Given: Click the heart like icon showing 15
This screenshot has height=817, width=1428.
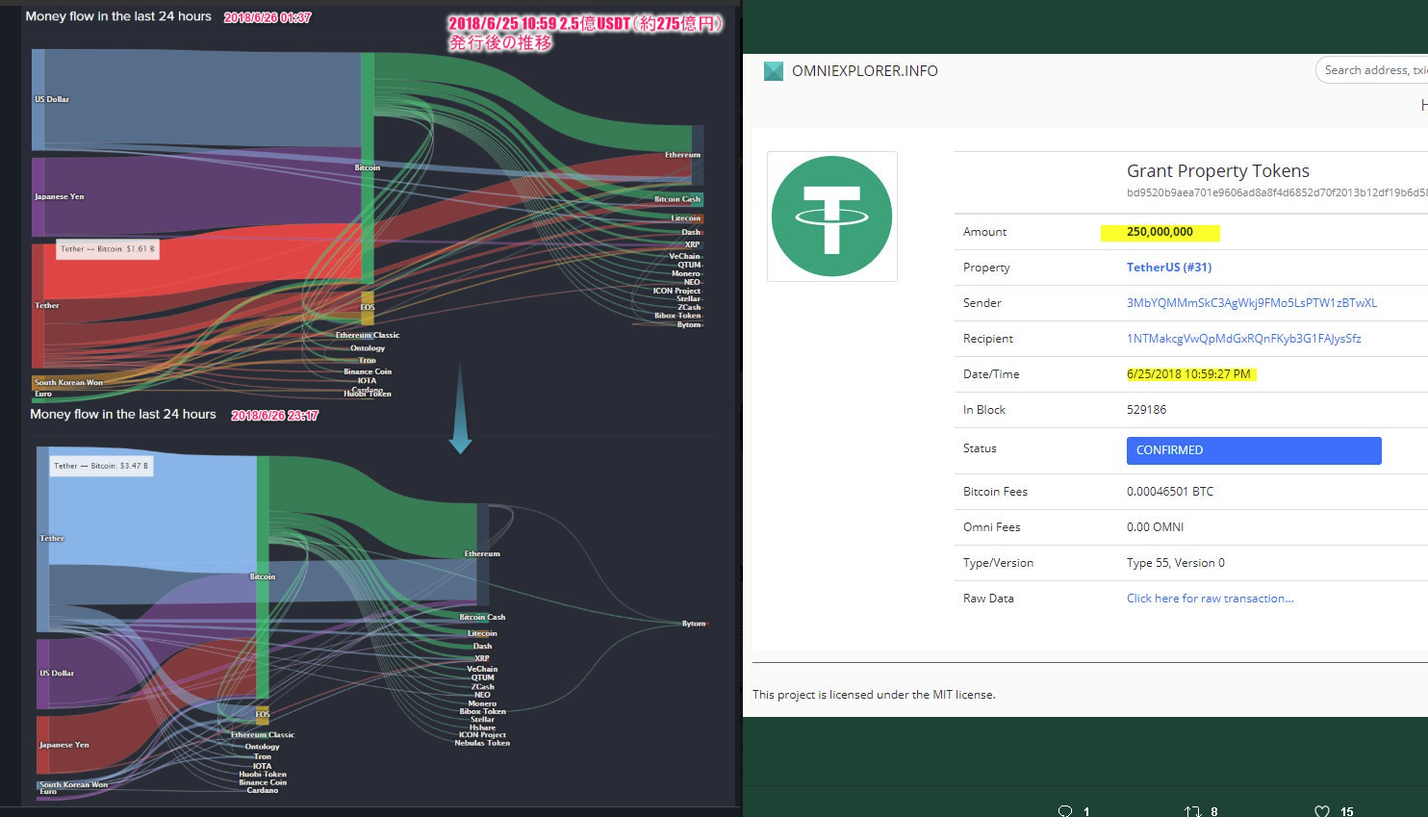Looking at the screenshot, I should tap(1322, 811).
